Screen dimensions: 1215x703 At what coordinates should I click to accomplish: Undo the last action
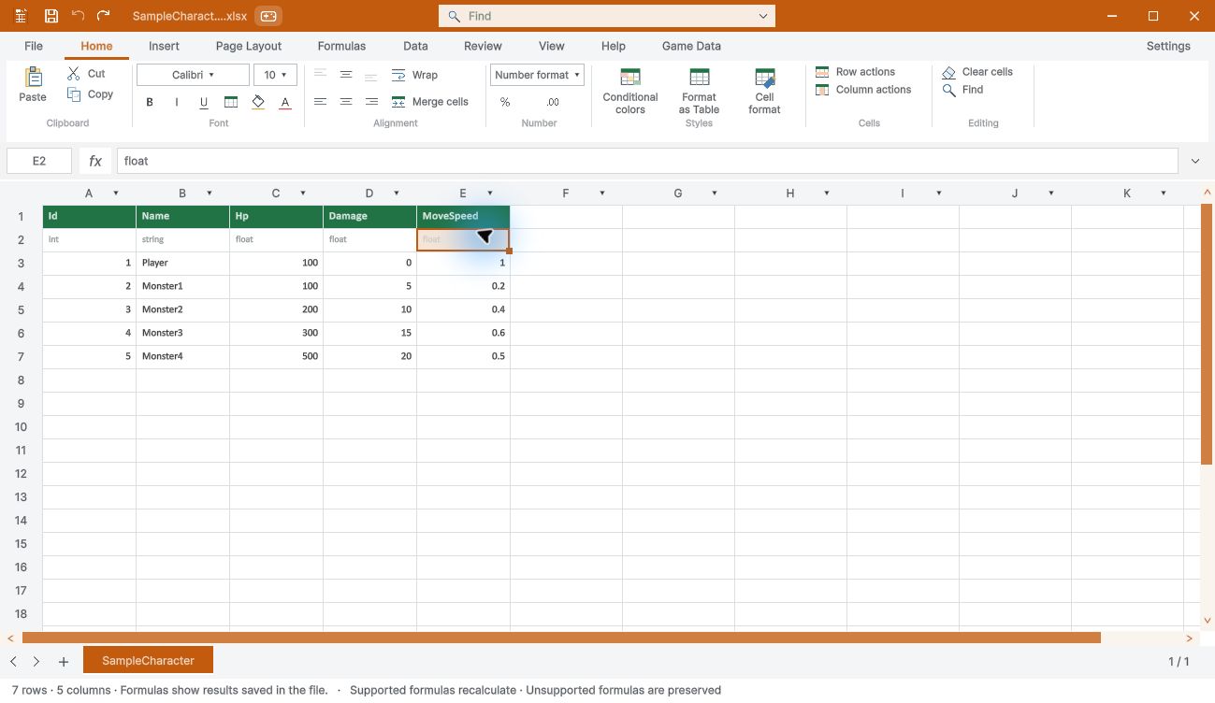[x=78, y=16]
